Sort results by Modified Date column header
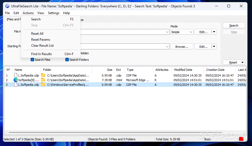This screenshot has height=146, width=252. tap(188, 70)
